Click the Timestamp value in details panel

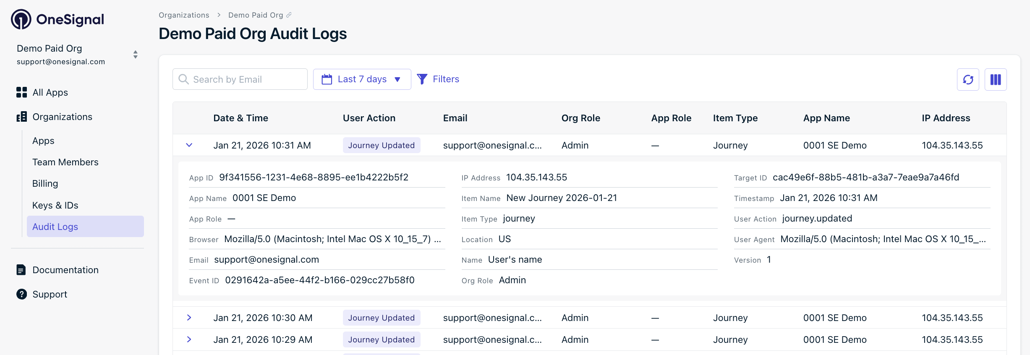(x=829, y=198)
